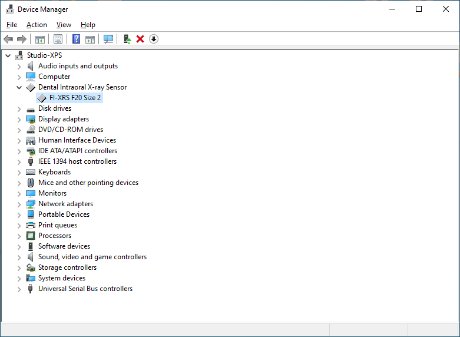The height and width of the screenshot is (337, 460).
Task: Select the FI-XRS F20 Size 2 device
Action: [x=75, y=98]
